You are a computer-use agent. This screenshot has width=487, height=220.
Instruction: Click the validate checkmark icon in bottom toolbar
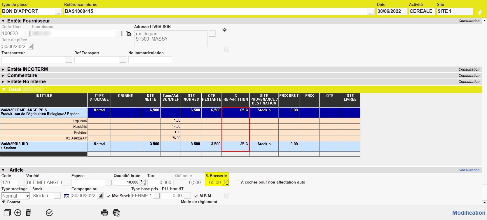[49, 213]
